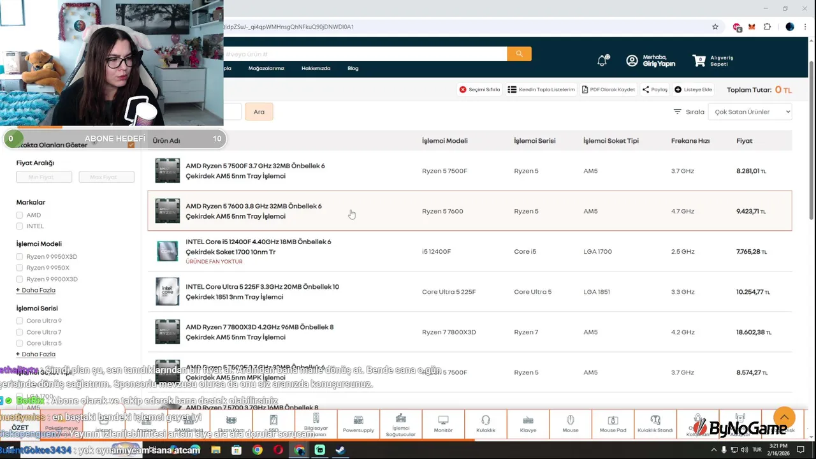Expand Daha Fazla under İşlemci Serisi

36,354
